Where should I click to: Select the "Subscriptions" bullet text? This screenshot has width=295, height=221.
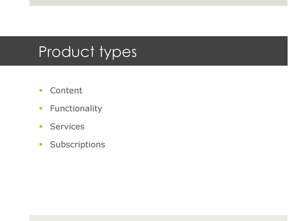pos(77,144)
